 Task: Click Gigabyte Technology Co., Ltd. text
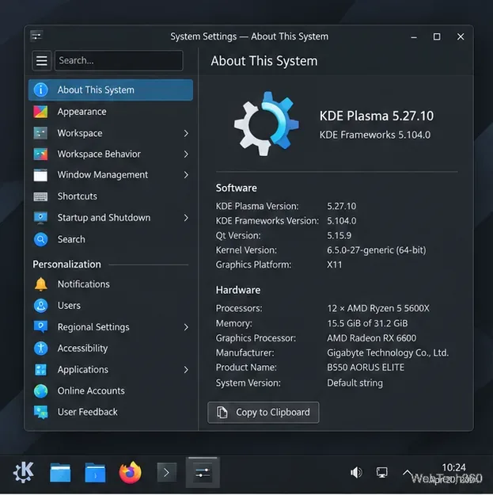(x=388, y=352)
